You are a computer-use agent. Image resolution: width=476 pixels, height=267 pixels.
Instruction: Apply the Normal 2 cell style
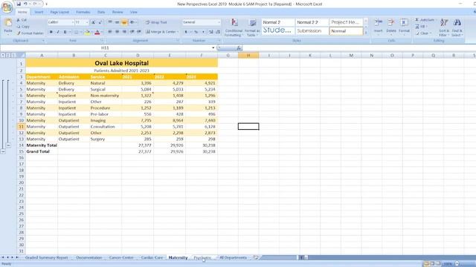pyautogui.click(x=277, y=22)
